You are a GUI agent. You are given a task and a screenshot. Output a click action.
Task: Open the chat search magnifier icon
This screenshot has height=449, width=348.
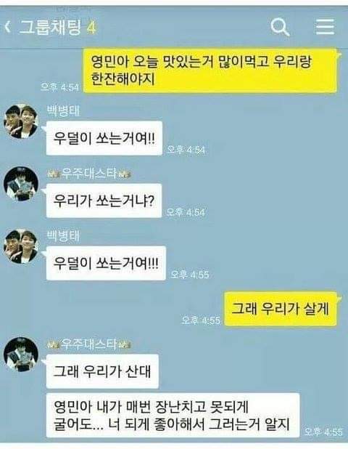(x=280, y=27)
